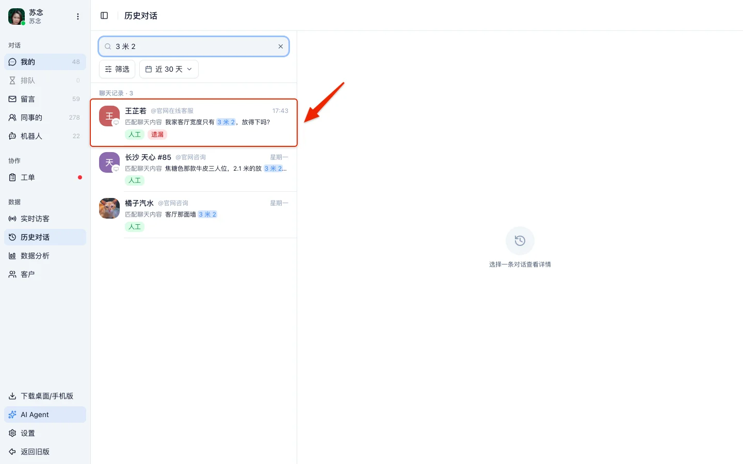This screenshot has width=743, height=464.
Task: Select 同事的 conversations in the sidebar
Action: coord(45,118)
